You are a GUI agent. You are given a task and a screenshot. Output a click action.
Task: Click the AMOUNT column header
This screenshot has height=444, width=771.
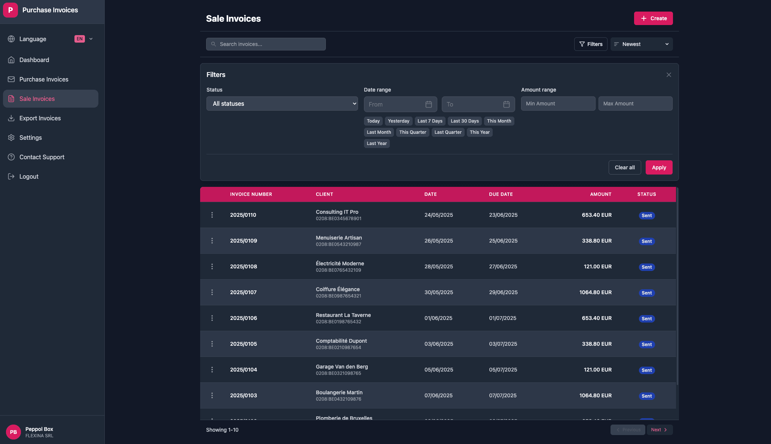[600, 194]
